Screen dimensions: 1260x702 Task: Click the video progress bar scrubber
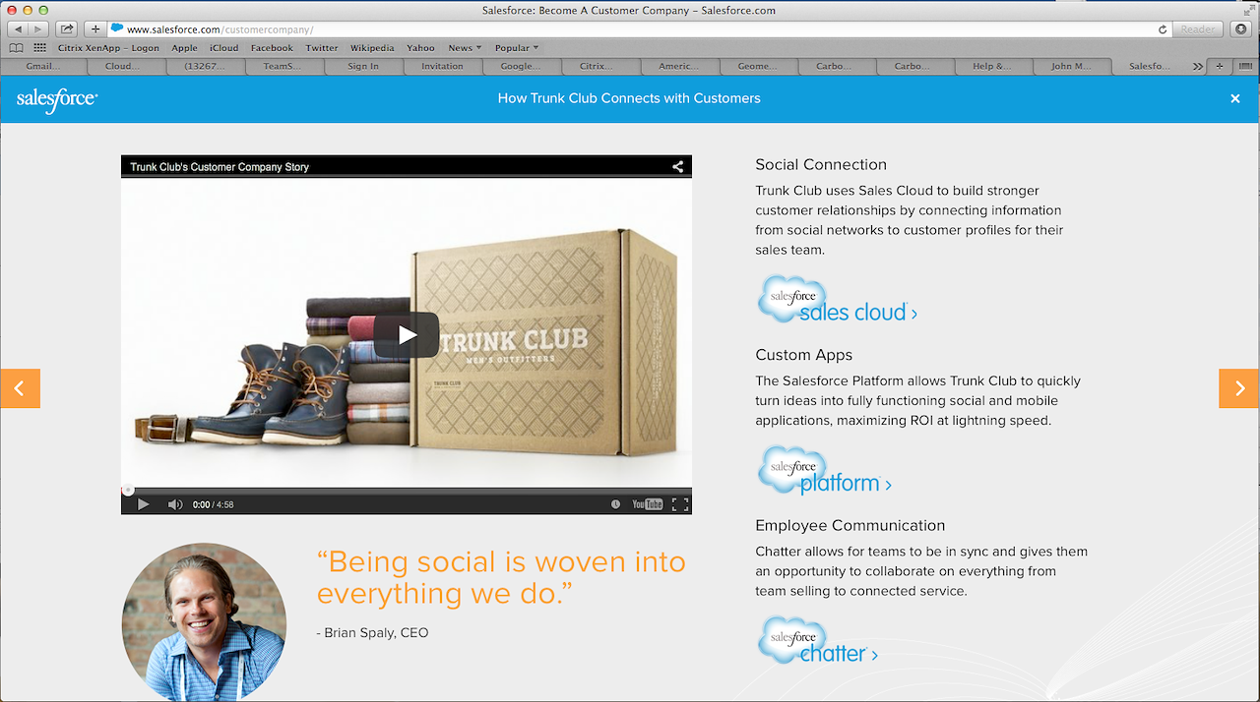[x=128, y=490]
